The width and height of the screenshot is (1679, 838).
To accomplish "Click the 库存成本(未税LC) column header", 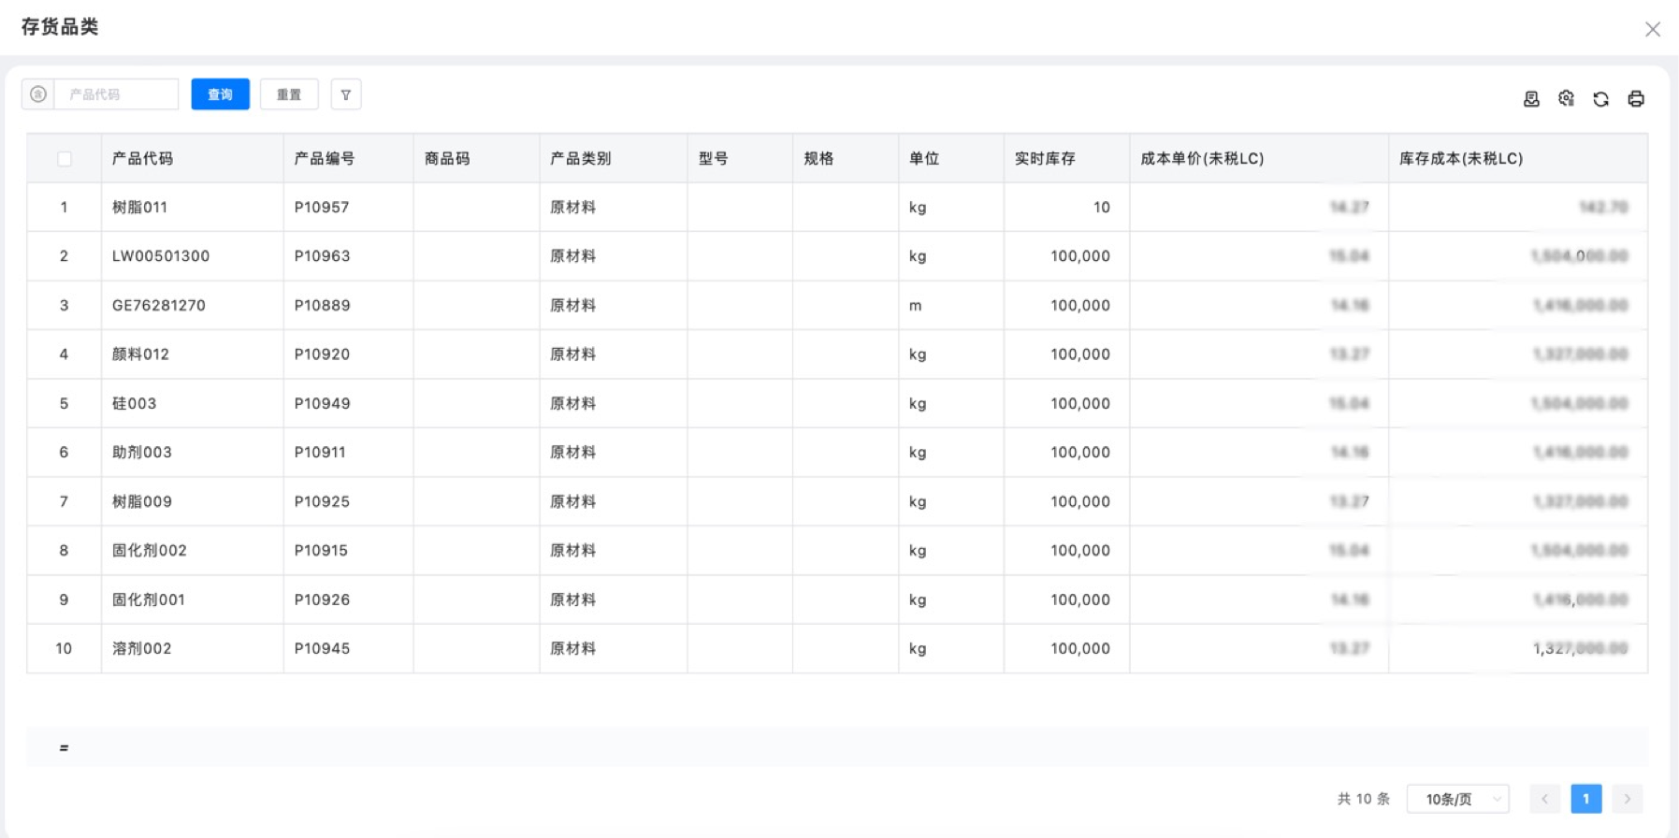I will (x=1460, y=159).
